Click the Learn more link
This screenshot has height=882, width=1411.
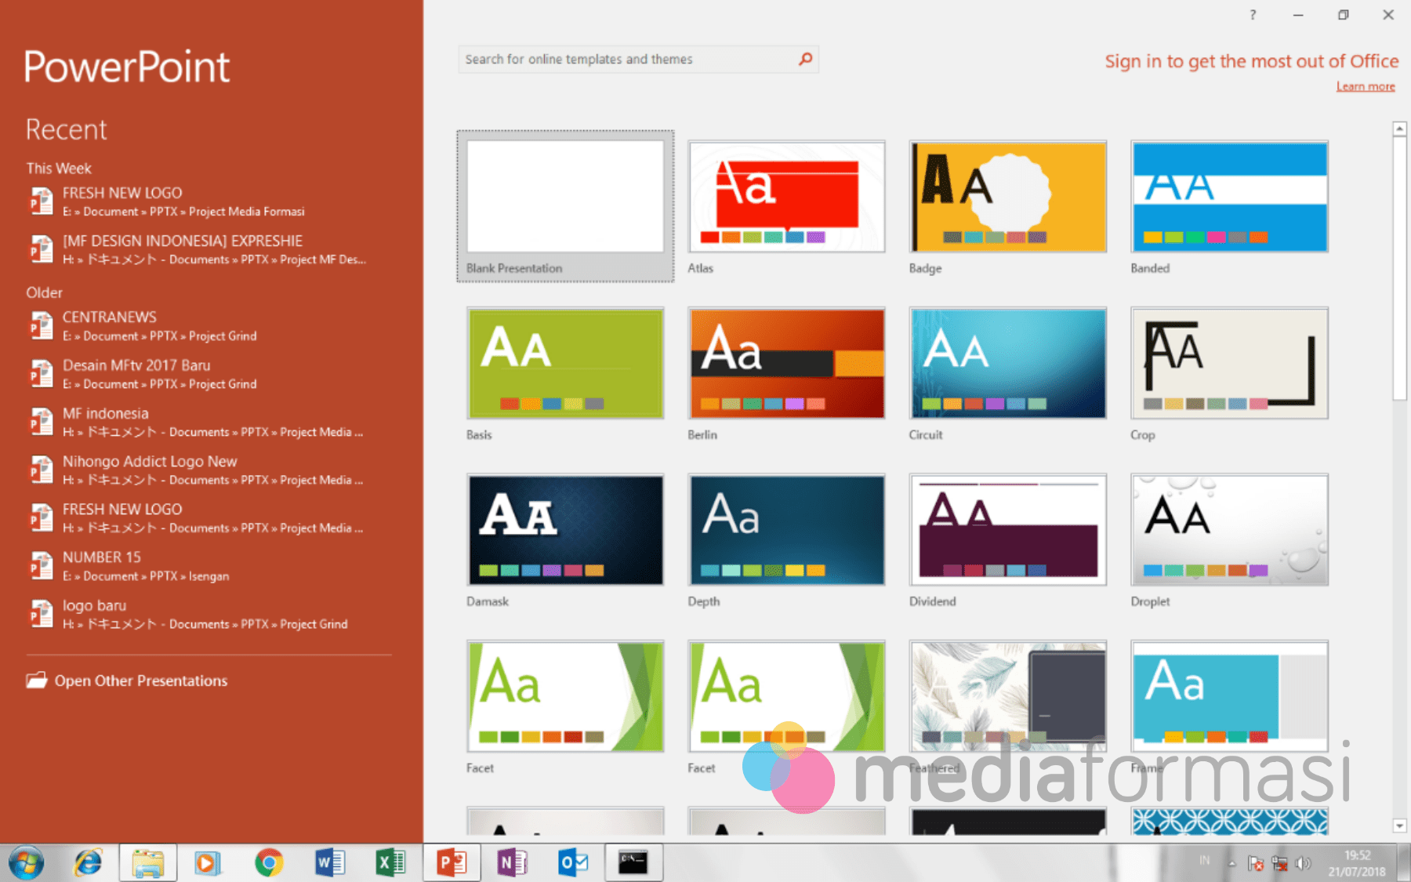(x=1366, y=86)
